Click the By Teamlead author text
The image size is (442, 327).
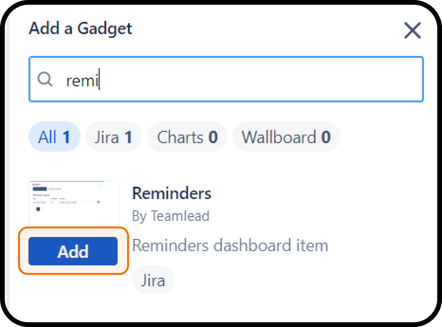coord(171,216)
